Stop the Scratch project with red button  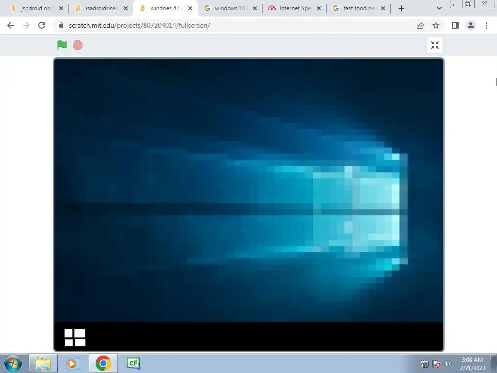(x=78, y=45)
